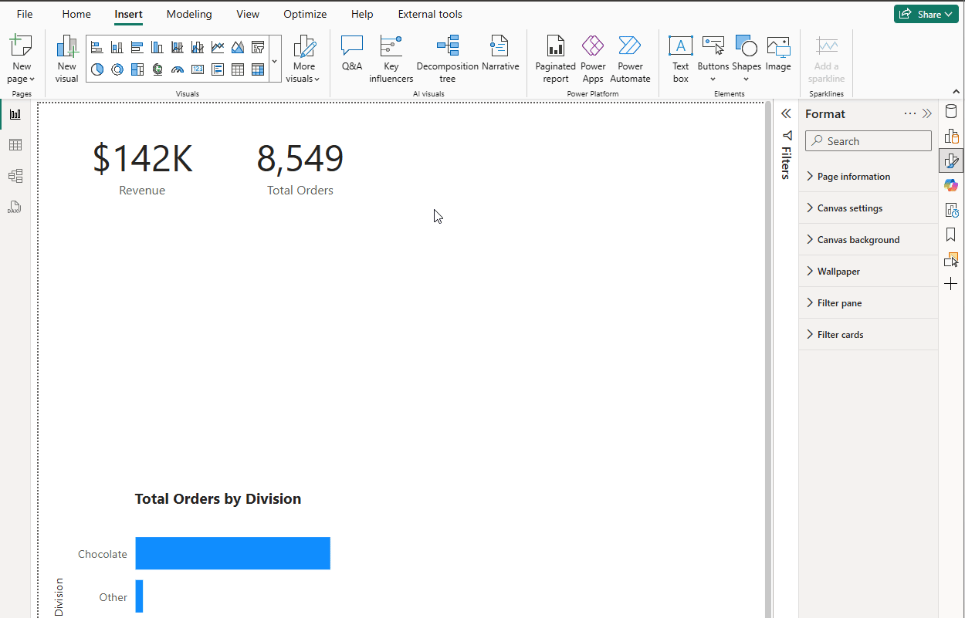The image size is (965, 618).
Task: Insert a clustered column chart visual
Action: pyautogui.click(x=157, y=47)
